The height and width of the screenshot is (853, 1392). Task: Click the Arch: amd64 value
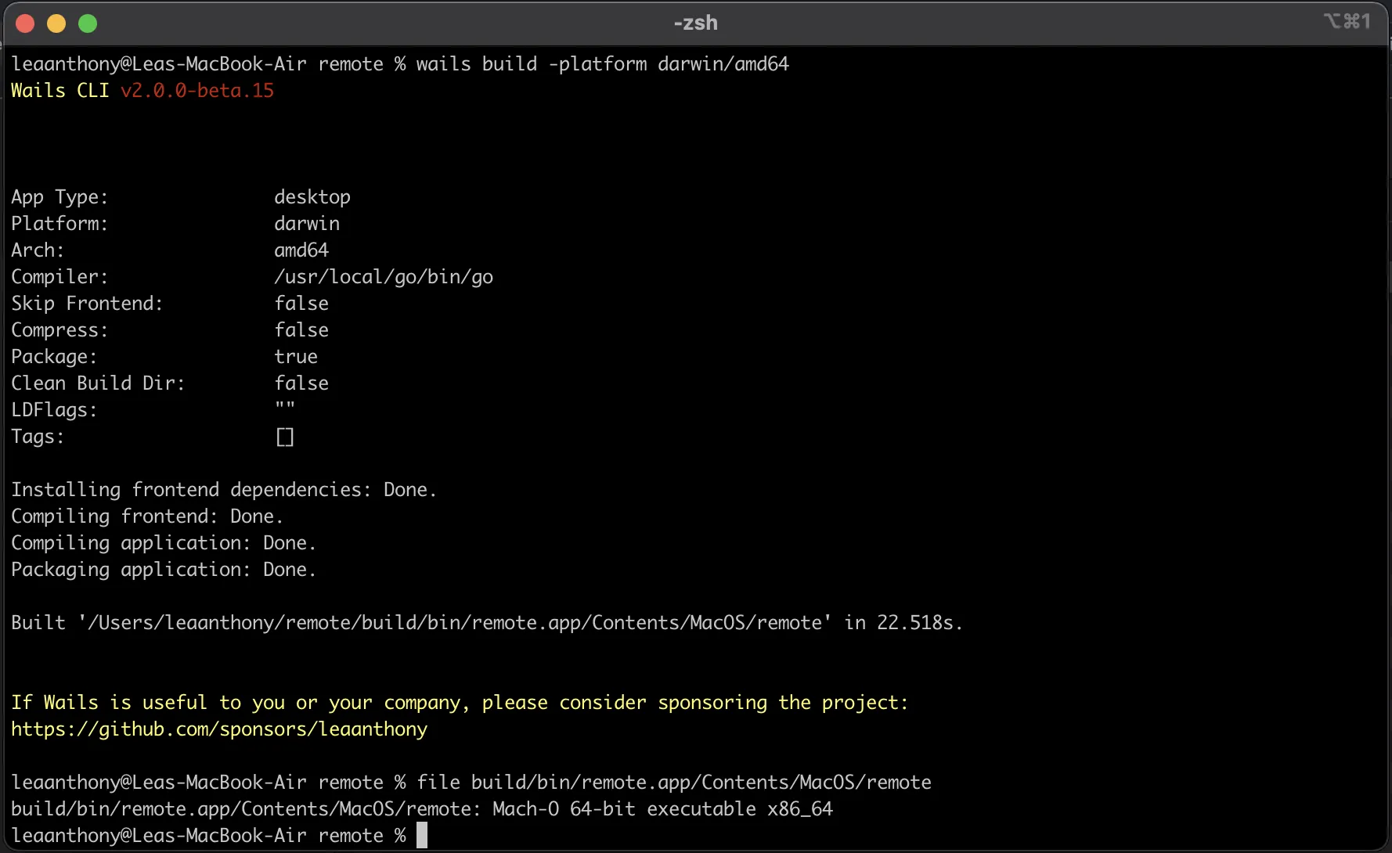[x=301, y=250]
